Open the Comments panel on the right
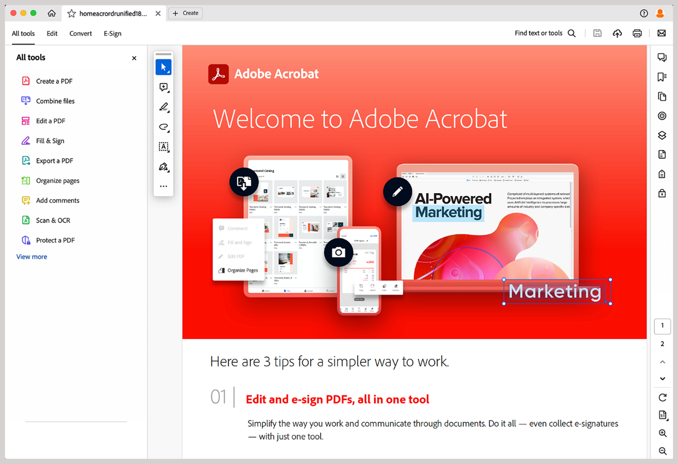The width and height of the screenshot is (678, 464). pyautogui.click(x=662, y=57)
